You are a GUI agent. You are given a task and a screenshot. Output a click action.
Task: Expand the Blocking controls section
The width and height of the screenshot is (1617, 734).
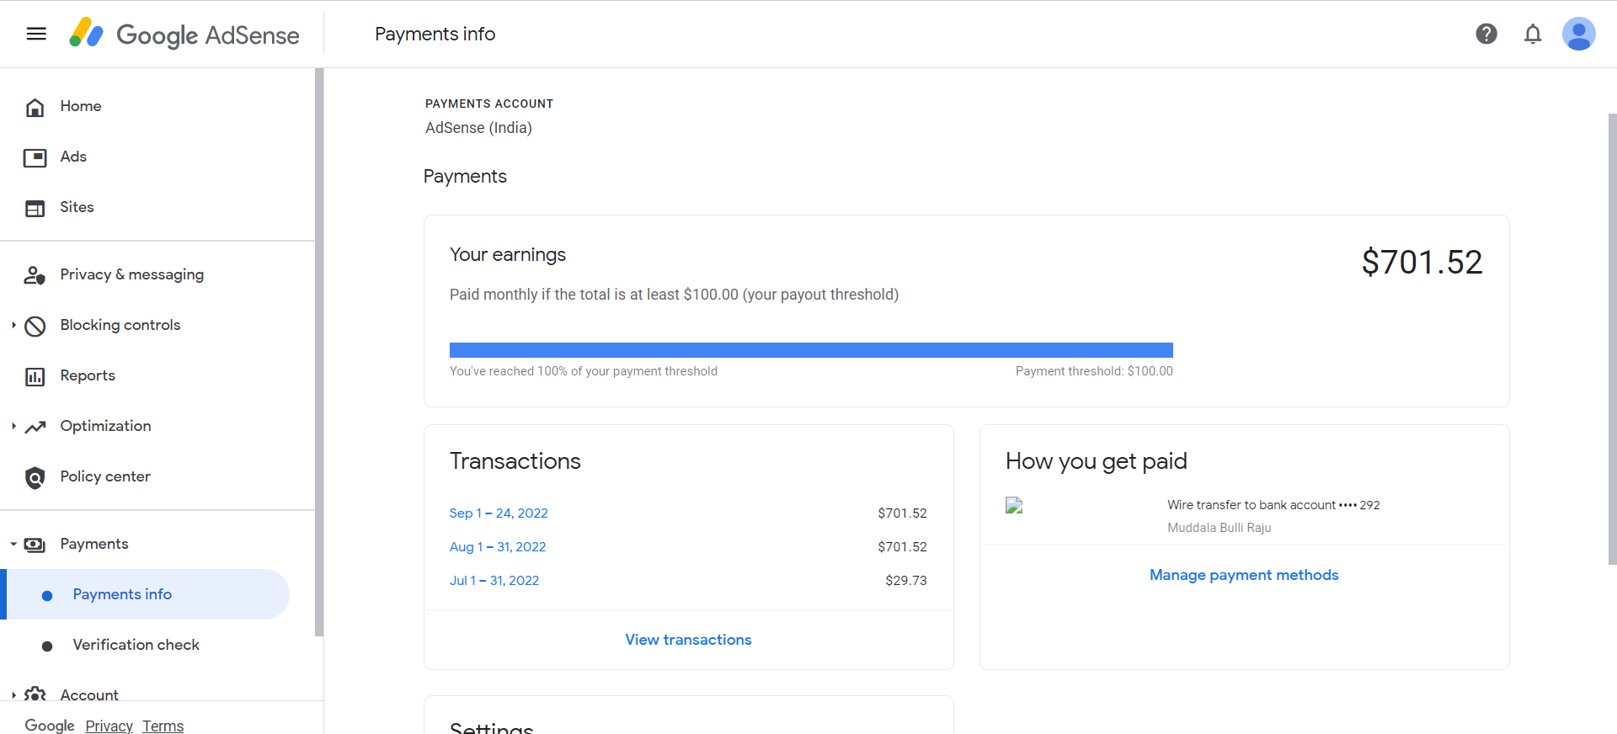click(13, 325)
